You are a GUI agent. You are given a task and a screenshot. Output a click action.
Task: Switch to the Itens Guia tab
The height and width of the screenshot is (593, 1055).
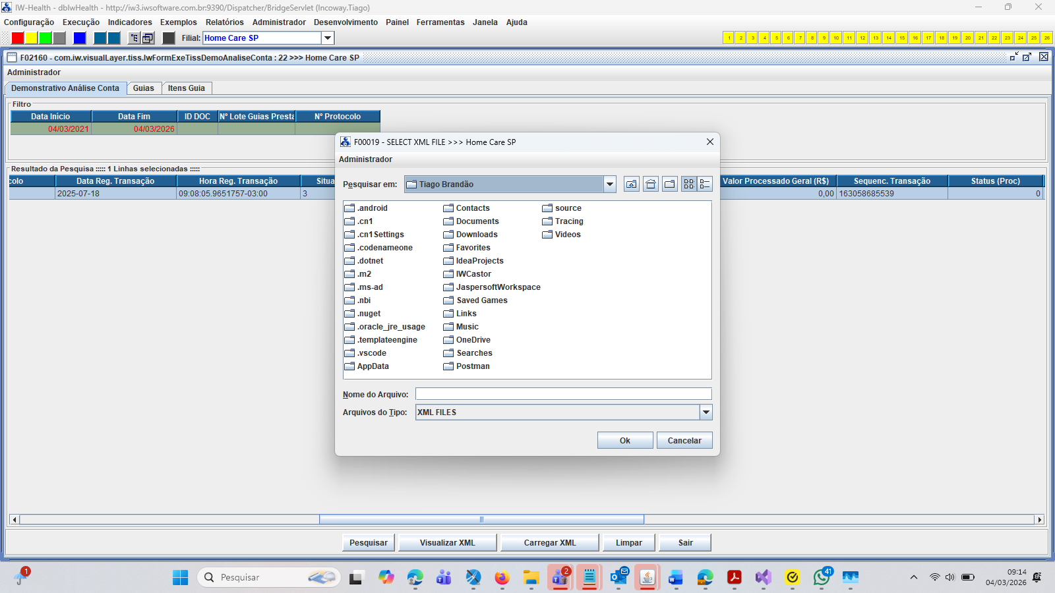[186, 88]
